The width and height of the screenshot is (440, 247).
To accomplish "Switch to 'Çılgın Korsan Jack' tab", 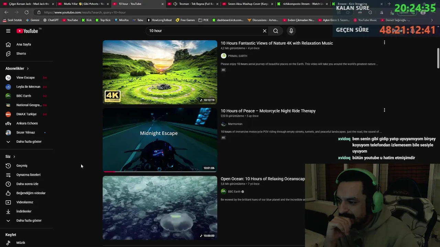I will (29, 4).
